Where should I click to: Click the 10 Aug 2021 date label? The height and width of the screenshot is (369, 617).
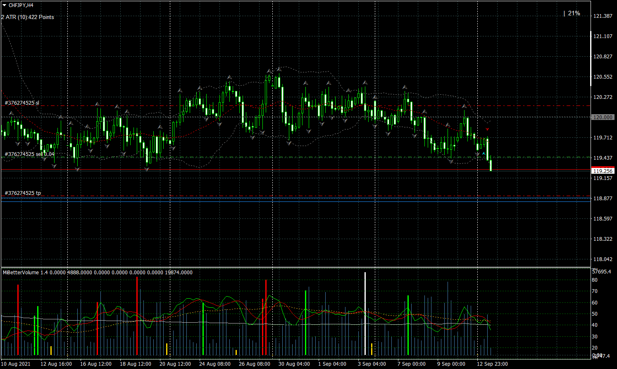(16, 364)
